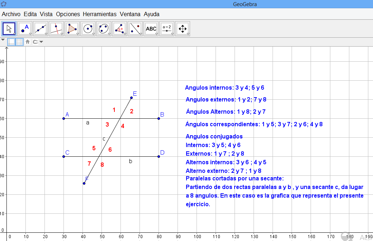Choose the Polygon tool

[x=72, y=29]
